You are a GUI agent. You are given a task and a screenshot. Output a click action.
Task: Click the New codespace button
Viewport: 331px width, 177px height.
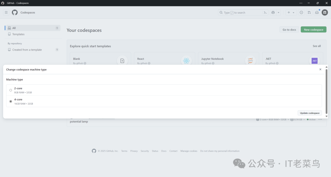(313, 30)
